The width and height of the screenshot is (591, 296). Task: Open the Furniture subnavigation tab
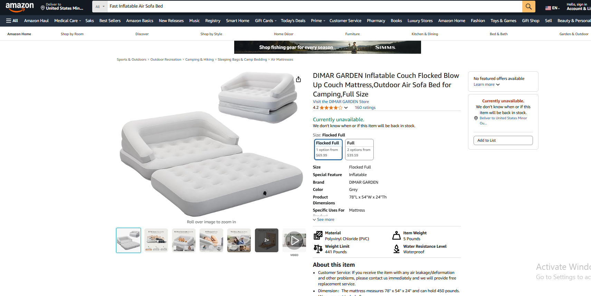352,34
